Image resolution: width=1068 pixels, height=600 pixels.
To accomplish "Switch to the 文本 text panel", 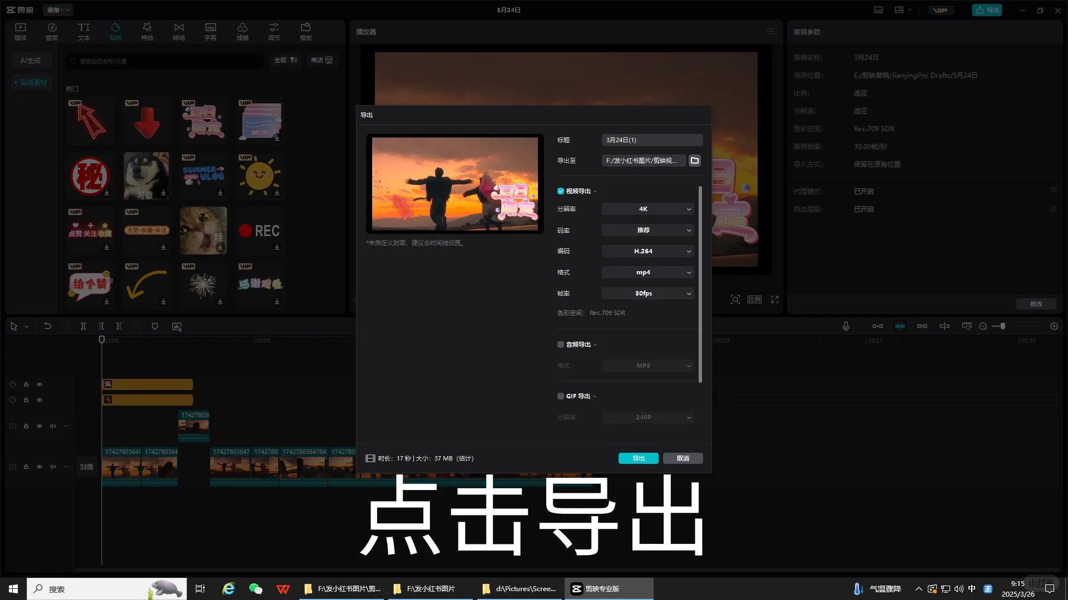I will click(84, 31).
